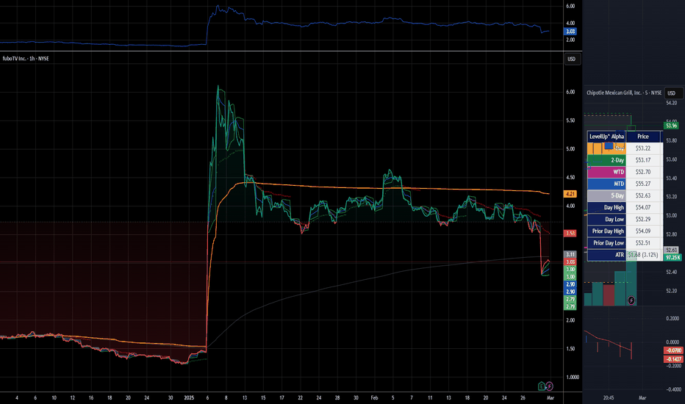Select the Chipotle Mexican Grill chart title

[624, 93]
